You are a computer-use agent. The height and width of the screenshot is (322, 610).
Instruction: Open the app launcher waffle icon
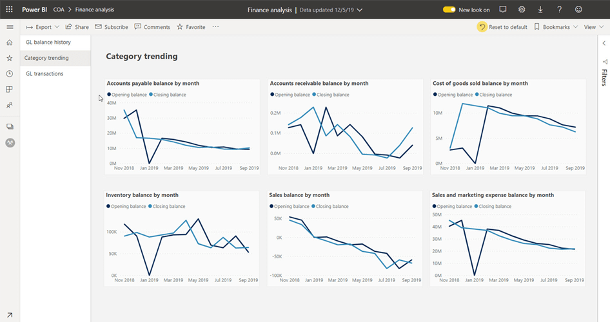[9, 10]
